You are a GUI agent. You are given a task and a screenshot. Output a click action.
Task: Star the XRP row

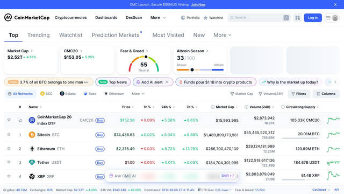[9, 176]
